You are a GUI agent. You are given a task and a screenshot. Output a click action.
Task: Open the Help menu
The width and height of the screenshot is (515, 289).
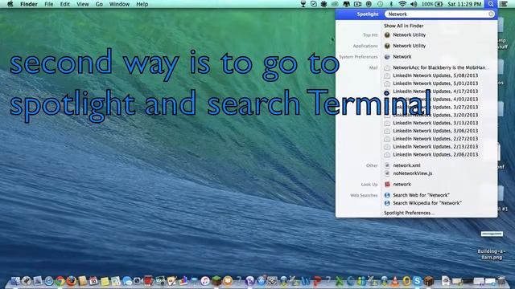pyautogui.click(x=142, y=4)
